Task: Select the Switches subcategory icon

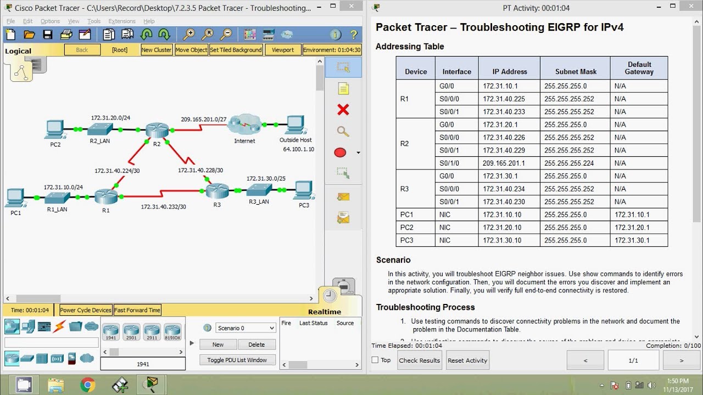Action: click(x=27, y=359)
